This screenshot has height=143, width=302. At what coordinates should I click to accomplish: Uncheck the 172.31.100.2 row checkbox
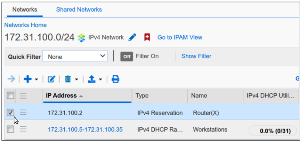pos(10,112)
